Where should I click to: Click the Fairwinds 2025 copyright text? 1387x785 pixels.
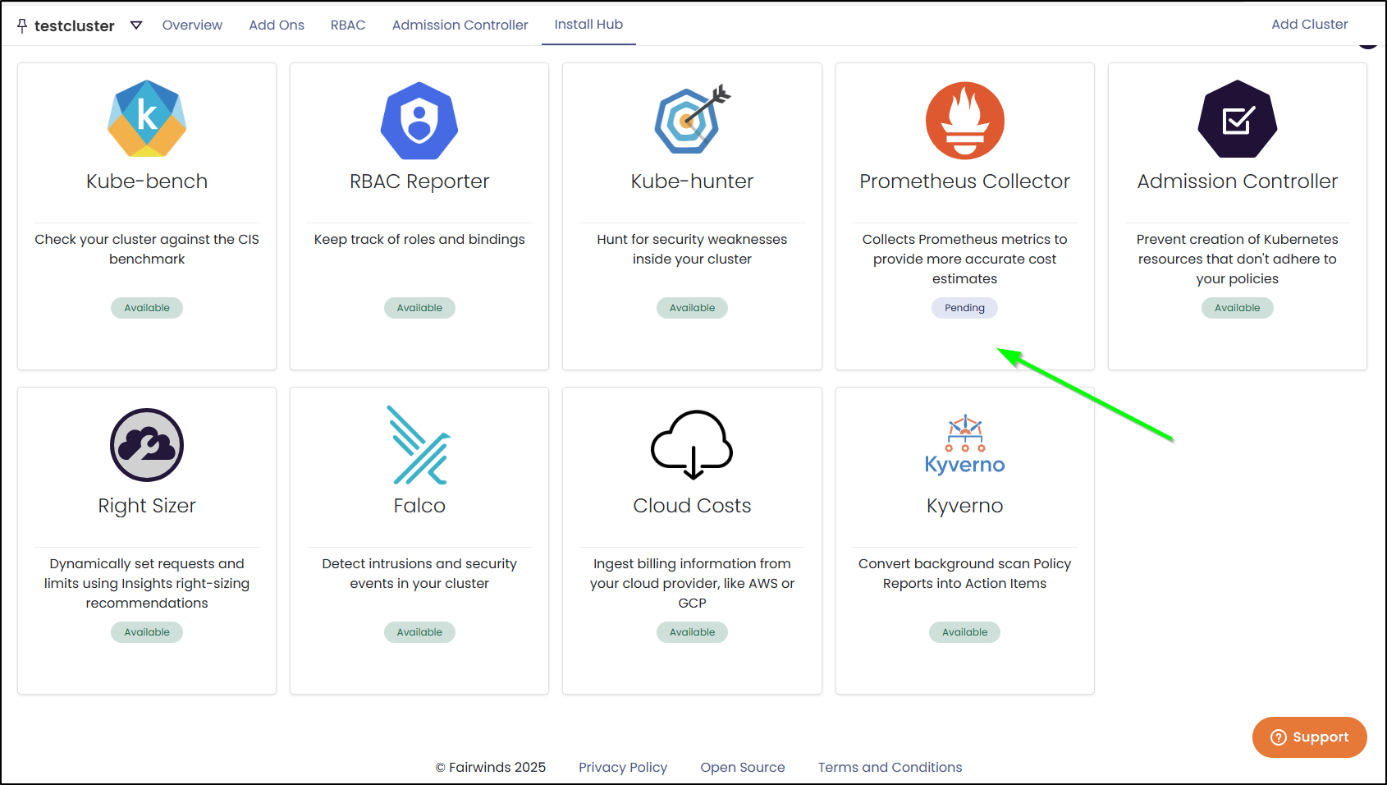pos(491,767)
